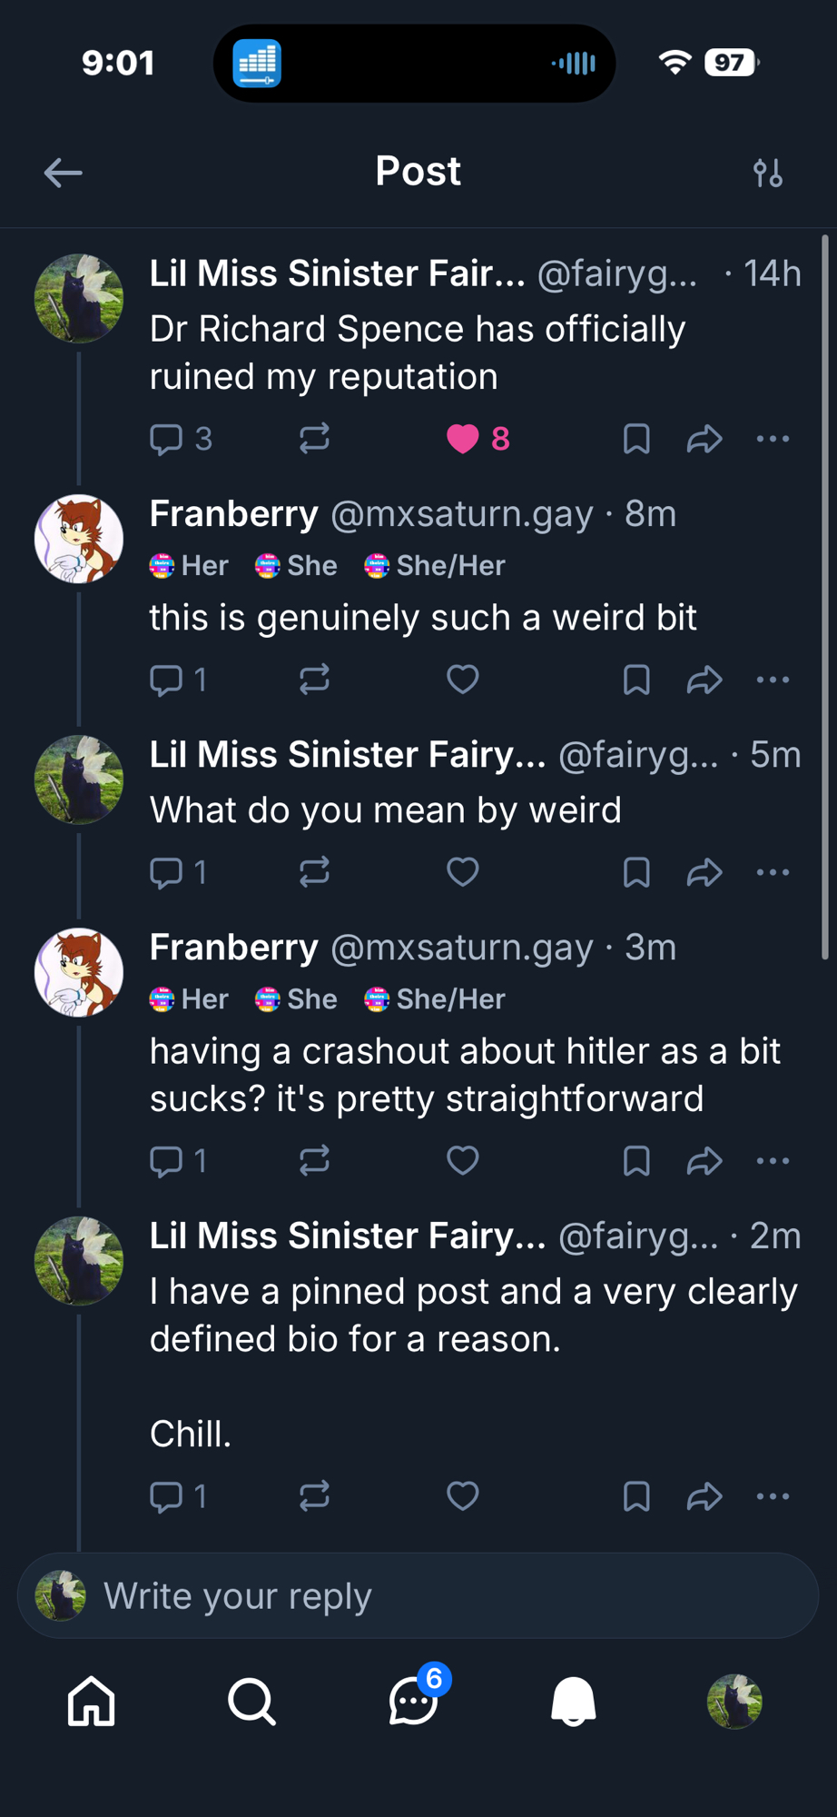Repost the 'pinned post' reply
This screenshot has height=1817, width=837.
tap(314, 1496)
